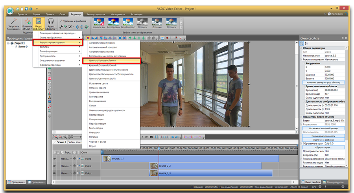Viewport: 354px width, 193px height.
Task: Click the play button above the timeline
Action: (142, 137)
